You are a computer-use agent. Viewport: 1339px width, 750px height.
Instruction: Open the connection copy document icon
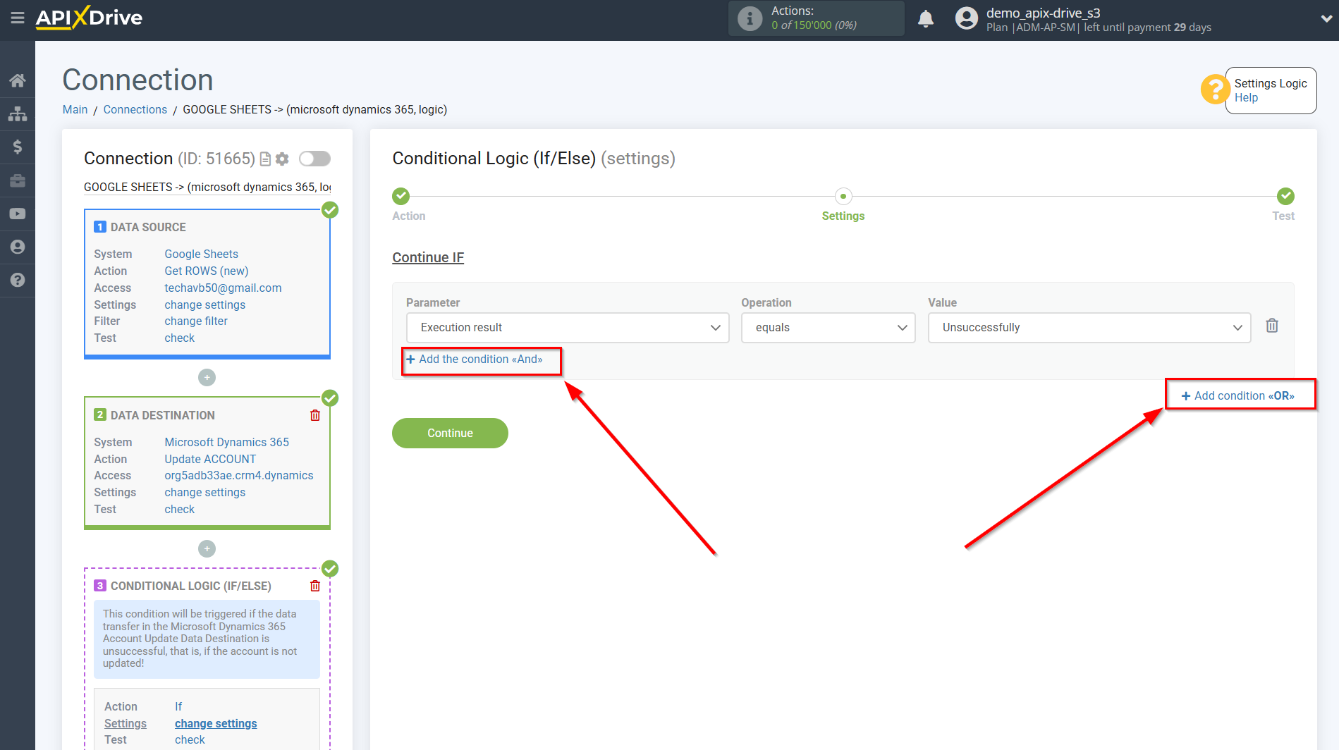[x=266, y=159]
